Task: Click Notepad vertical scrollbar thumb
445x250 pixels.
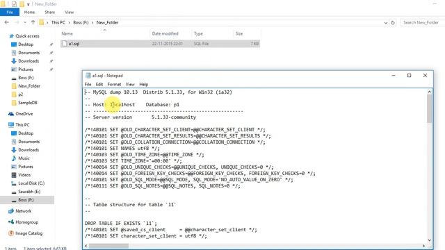Action: pos(429,108)
